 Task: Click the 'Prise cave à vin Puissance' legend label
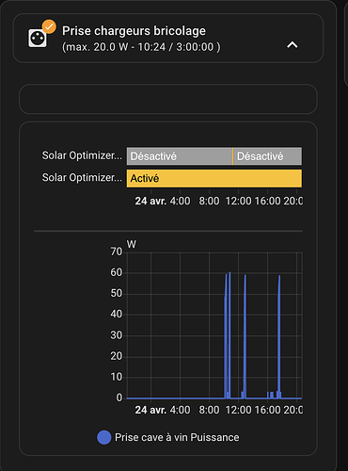[x=177, y=437]
